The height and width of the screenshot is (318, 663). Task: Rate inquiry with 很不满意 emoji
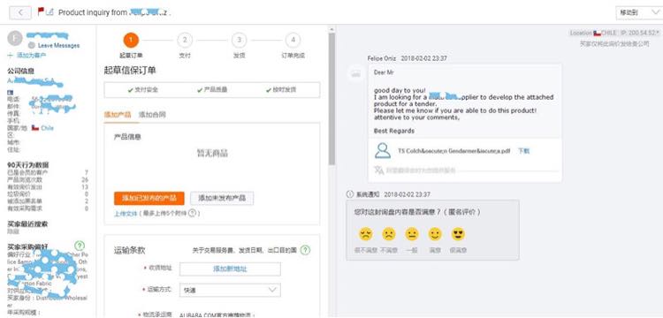[x=365, y=234]
